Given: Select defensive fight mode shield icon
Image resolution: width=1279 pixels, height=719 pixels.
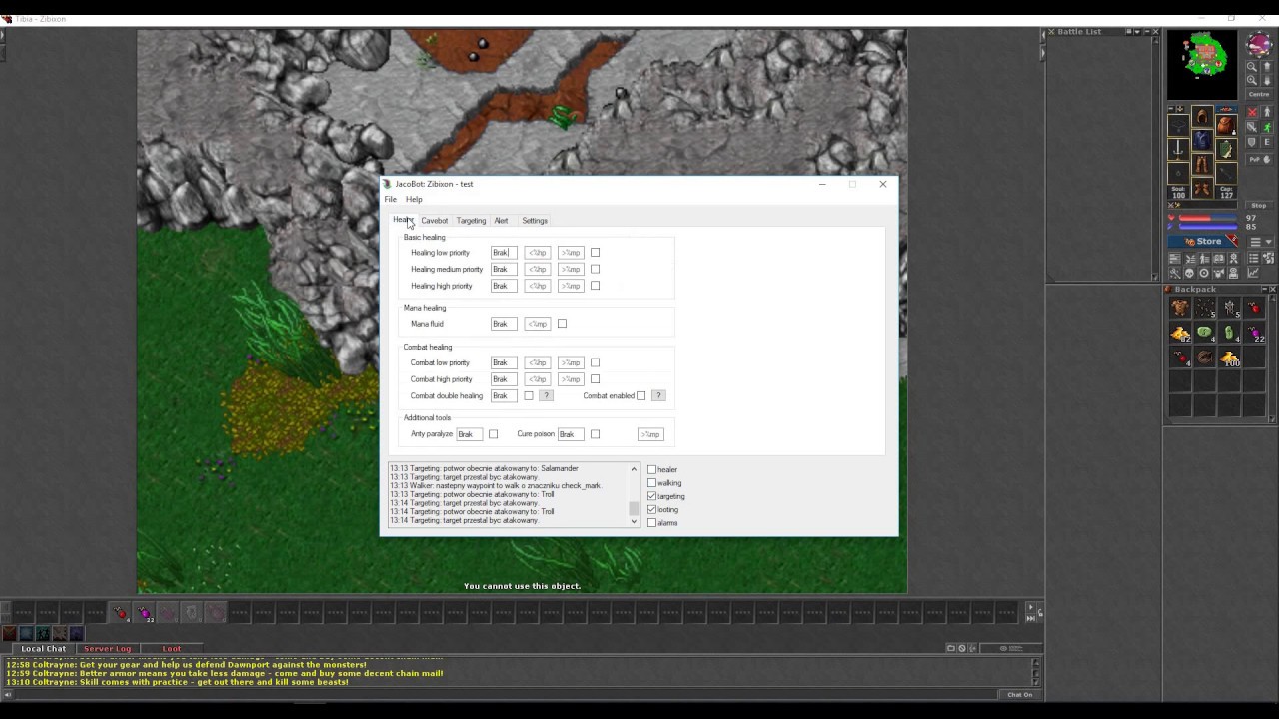Looking at the screenshot, I should click(x=1252, y=143).
